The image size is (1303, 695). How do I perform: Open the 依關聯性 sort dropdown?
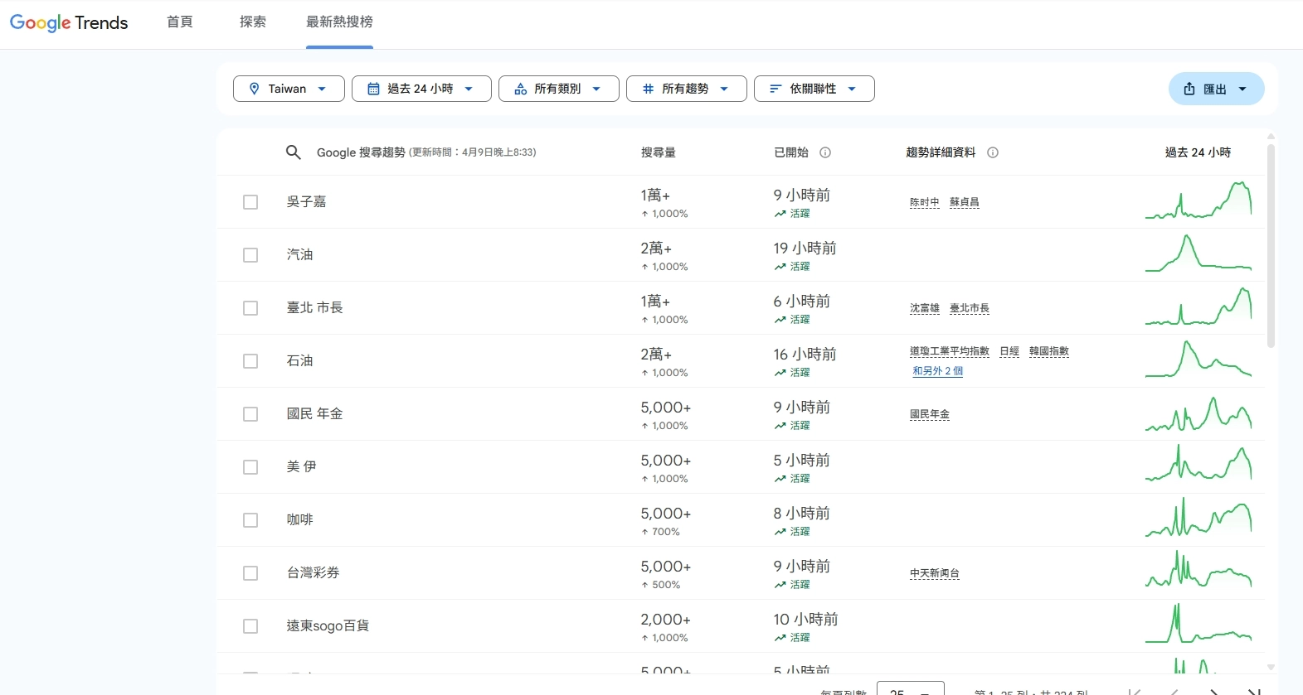(814, 89)
